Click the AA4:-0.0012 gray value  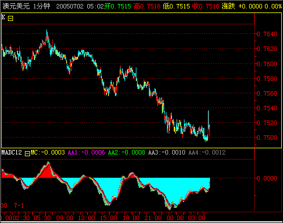point(207,152)
